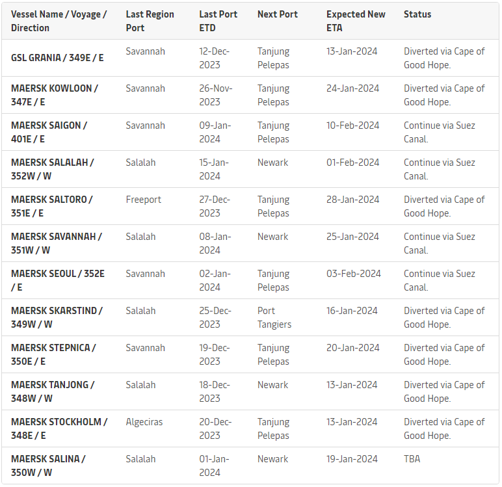Click the Next Port column header
The image size is (502, 487).
pyautogui.click(x=278, y=14)
